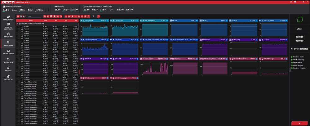310x126 pixels.
Task: Toggle the GPU hardware filter icon
Action: point(48,16)
